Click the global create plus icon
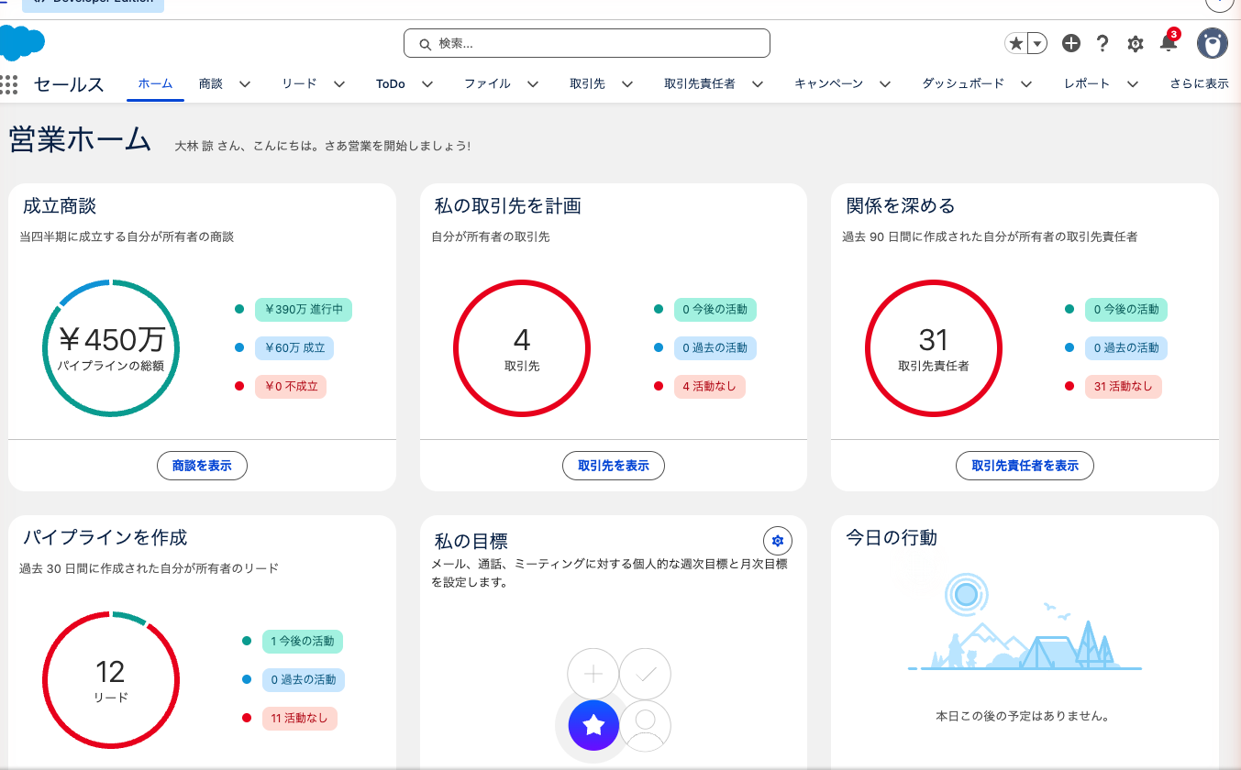 [x=1070, y=43]
